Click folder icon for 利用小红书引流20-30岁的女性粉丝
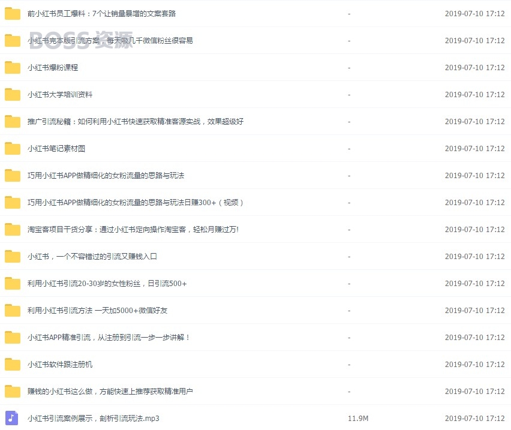511x430 pixels. tap(13, 284)
